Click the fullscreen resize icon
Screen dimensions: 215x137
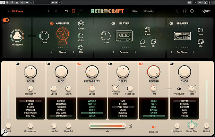pyautogui.click(x=184, y=11)
